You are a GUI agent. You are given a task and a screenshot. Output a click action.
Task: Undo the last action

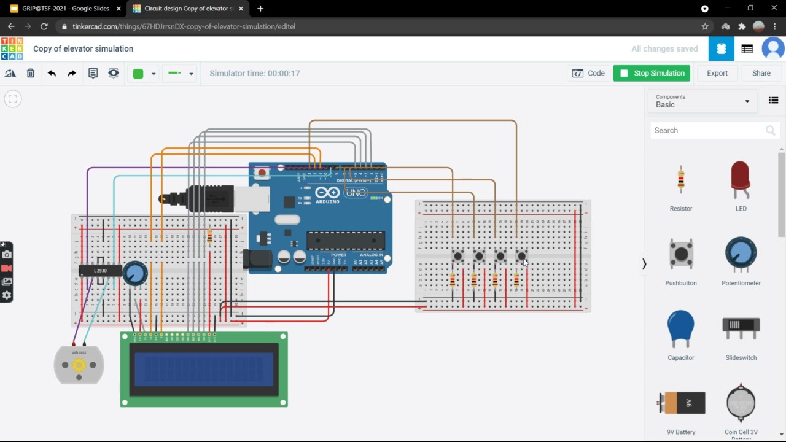[52, 73]
